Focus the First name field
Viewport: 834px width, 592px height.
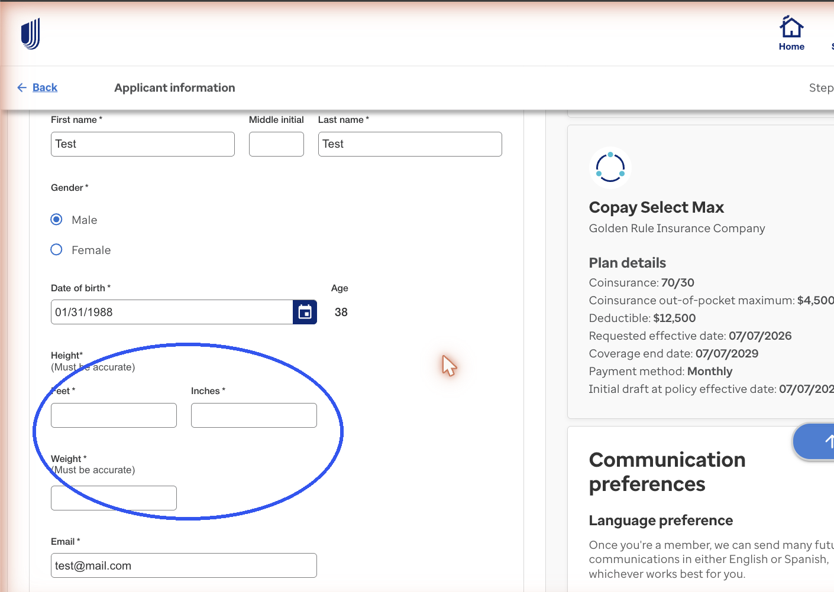143,144
